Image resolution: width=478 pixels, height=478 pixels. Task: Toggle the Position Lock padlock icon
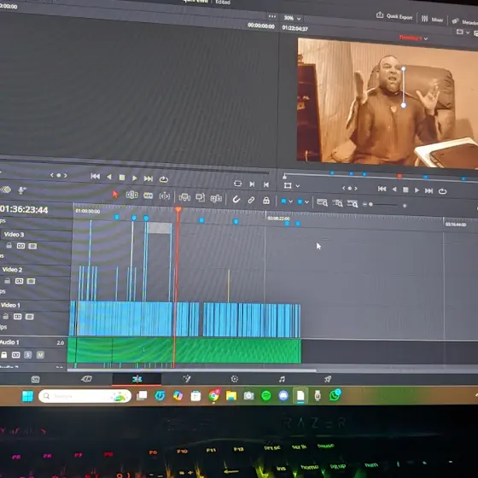pos(266,201)
